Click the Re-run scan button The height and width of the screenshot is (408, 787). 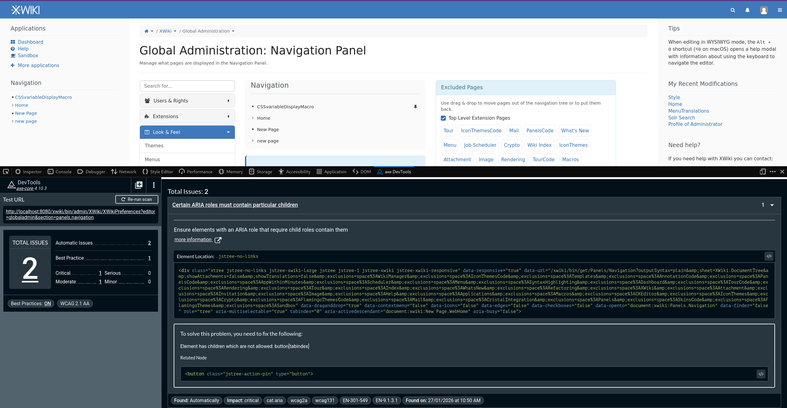pos(136,199)
